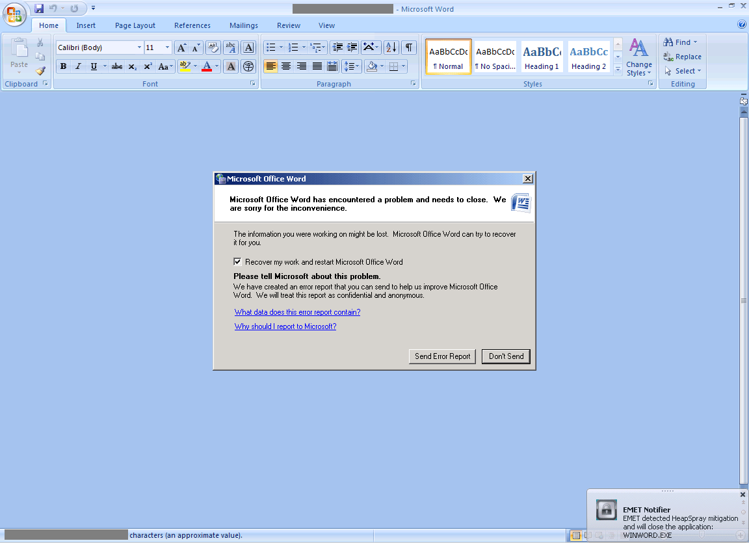Click the Character Border icon

[248, 47]
